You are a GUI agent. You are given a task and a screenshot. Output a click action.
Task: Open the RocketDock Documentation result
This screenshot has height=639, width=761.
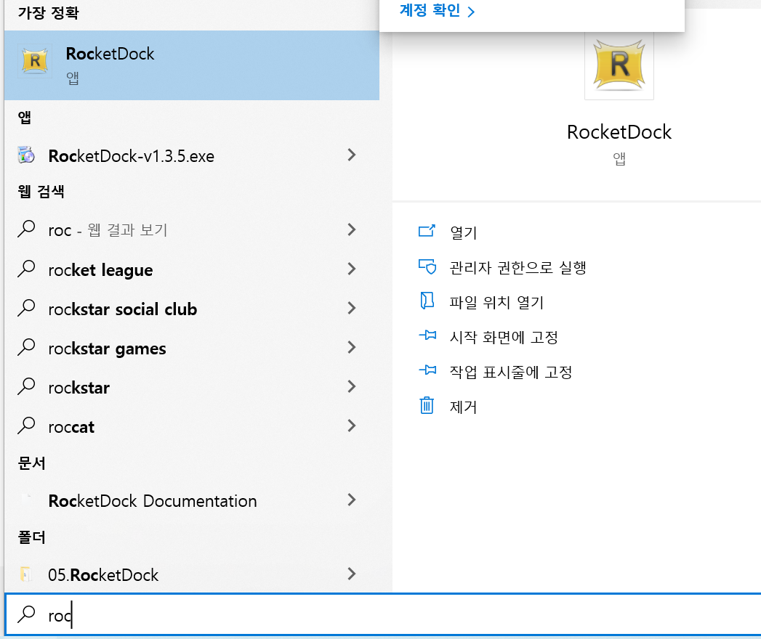pos(192,500)
